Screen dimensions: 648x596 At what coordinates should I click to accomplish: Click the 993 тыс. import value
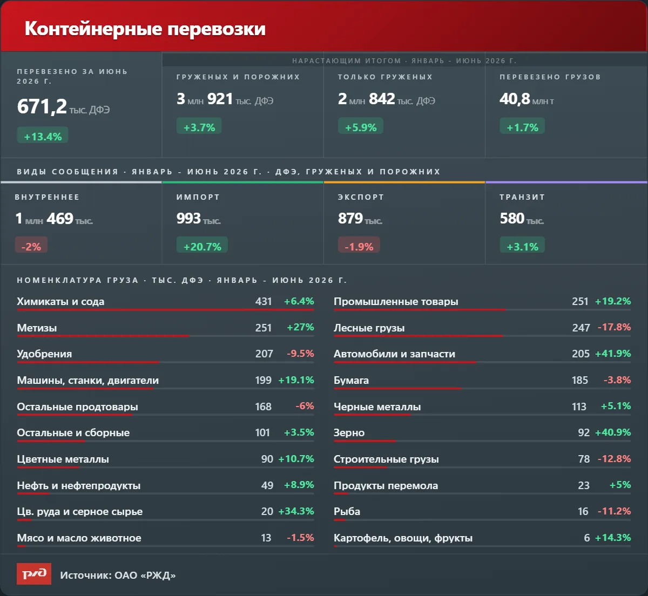pos(198,219)
